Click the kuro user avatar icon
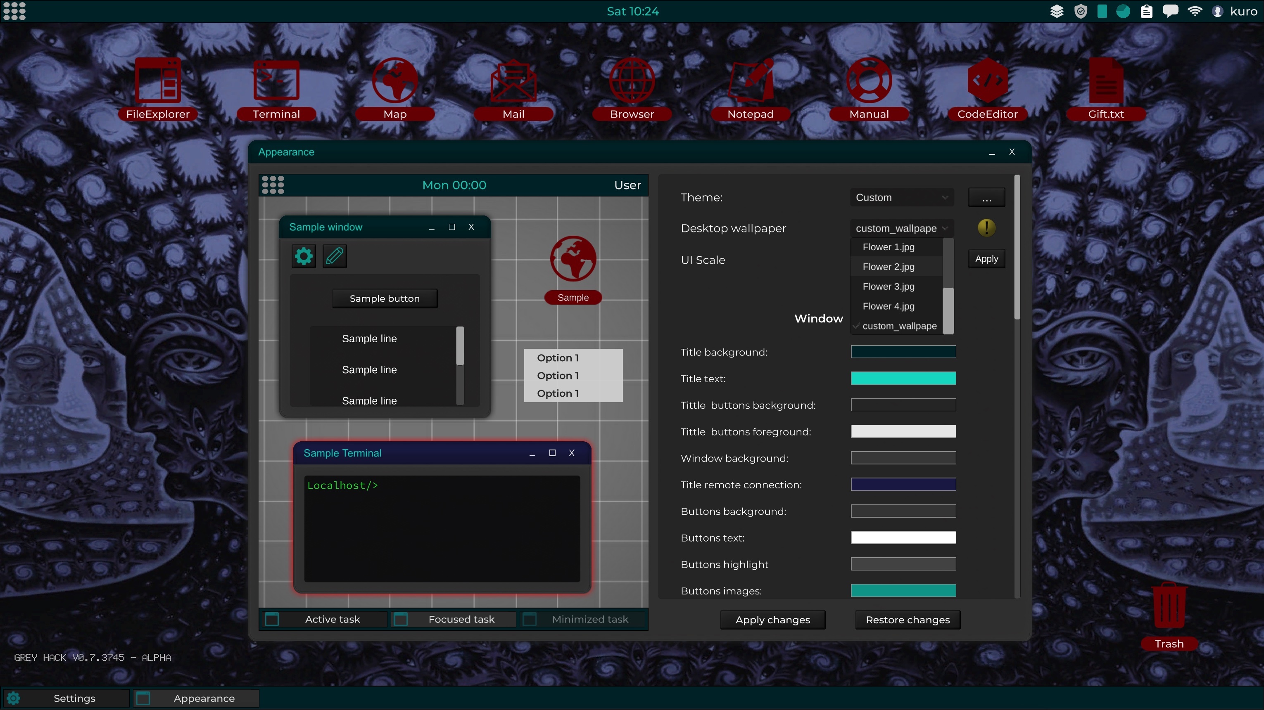Viewport: 1264px width, 710px height. point(1217,11)
